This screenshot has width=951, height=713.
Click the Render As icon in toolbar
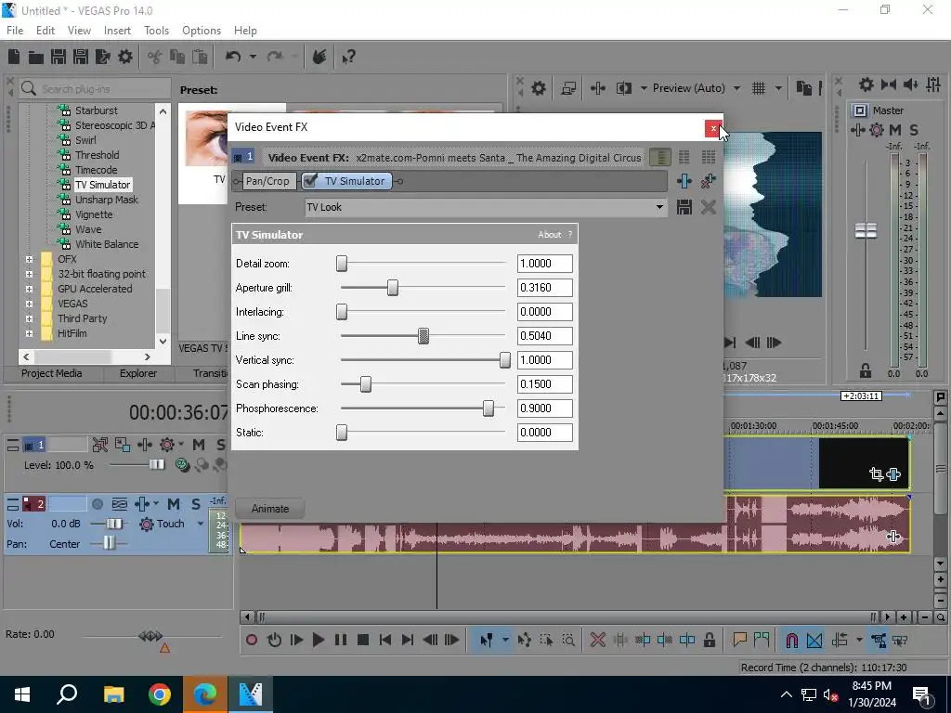pyautogui.click(x=102, y=57)
